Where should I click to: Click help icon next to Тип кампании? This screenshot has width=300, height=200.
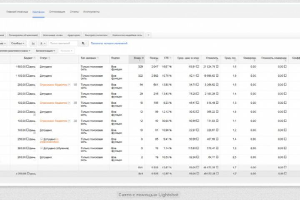click(x=98, y=58)
